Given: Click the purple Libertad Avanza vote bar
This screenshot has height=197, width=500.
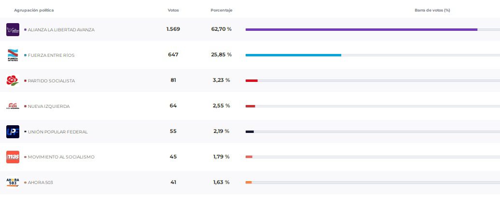Looking at the screenshot, I should pos(361,30).
